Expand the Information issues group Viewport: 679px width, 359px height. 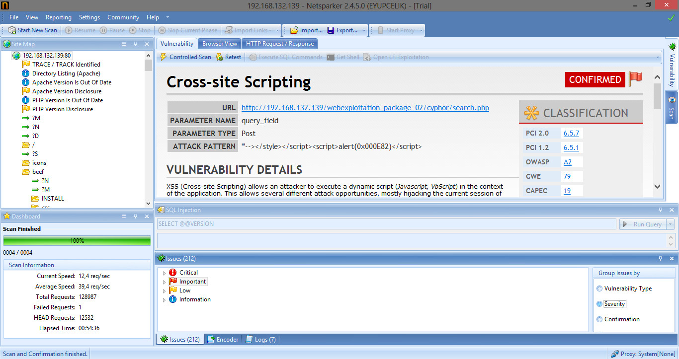coord(165,300)
